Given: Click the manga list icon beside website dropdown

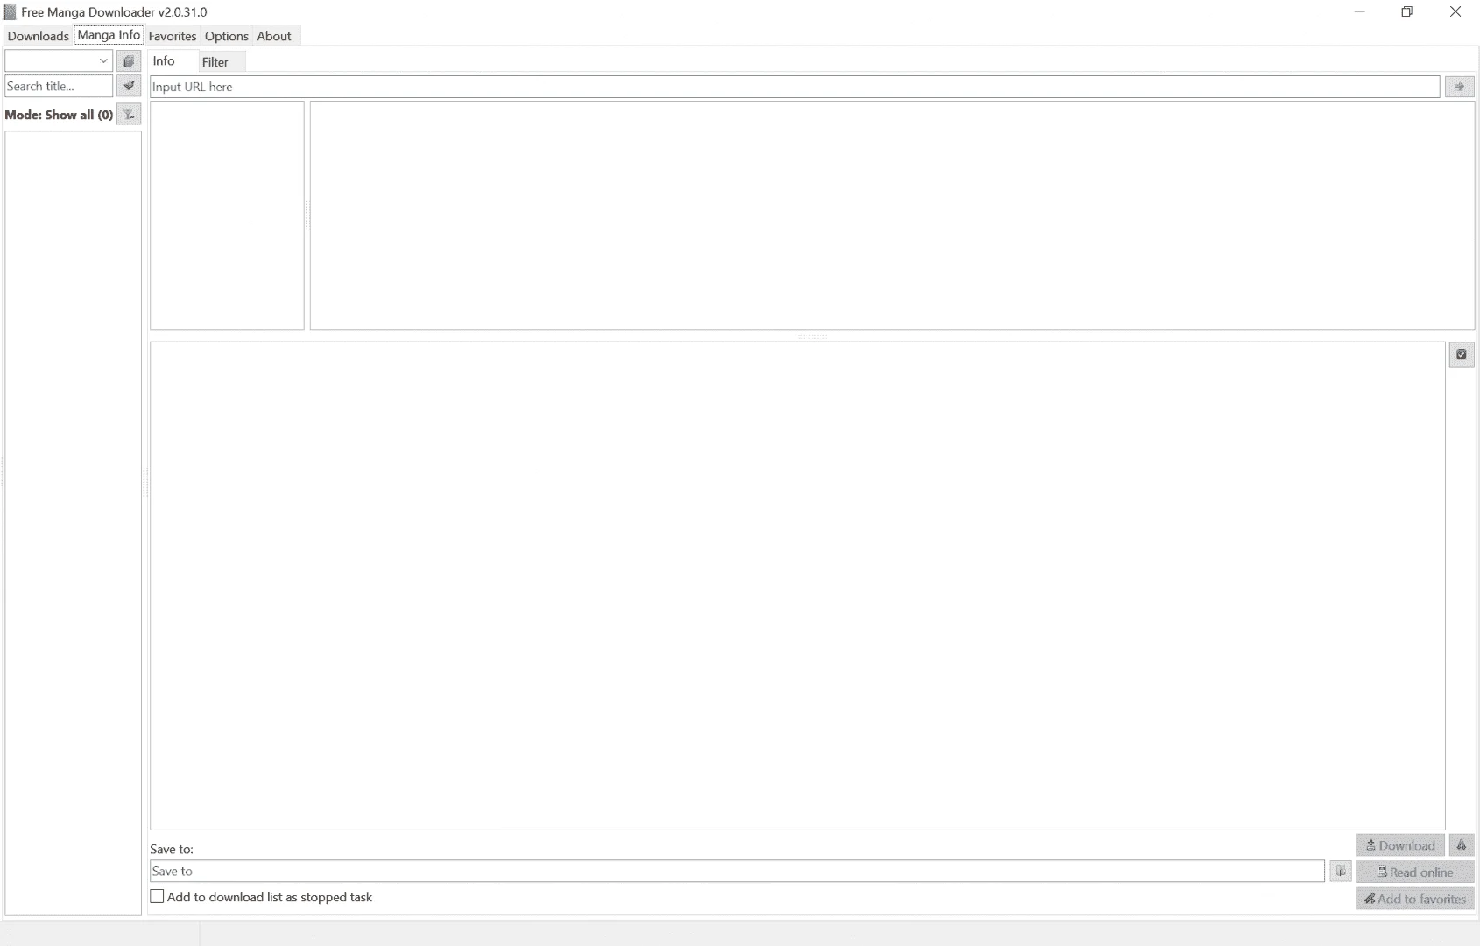Looking at the screenshot, I should (x=129, y=61).
